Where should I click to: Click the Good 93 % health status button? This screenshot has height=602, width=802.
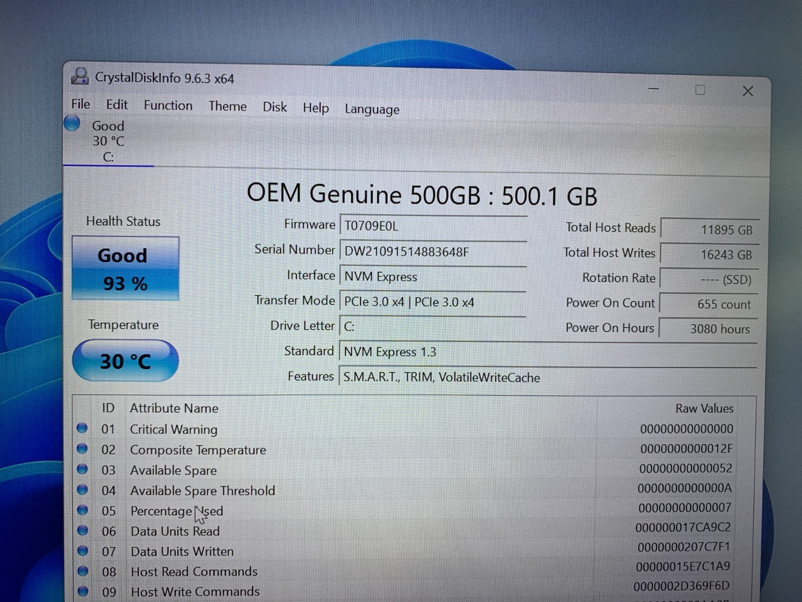tap(125, 268)
